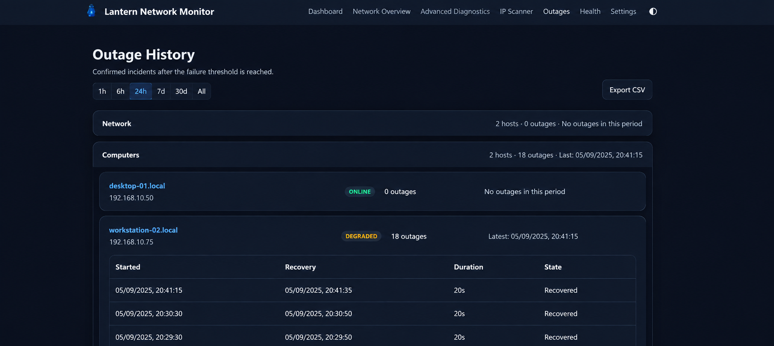
Task: Select the outage started at 20:29:30
Action: pyautogui.click(x=372, y=336)
